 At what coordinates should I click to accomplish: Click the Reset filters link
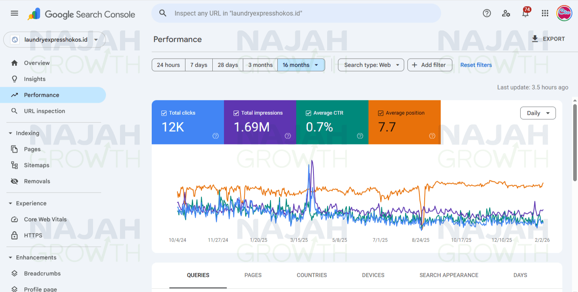point(476,65)
